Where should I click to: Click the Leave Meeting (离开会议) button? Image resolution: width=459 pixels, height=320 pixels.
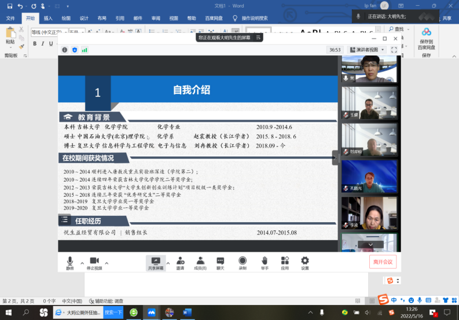[x=383, y=262]
